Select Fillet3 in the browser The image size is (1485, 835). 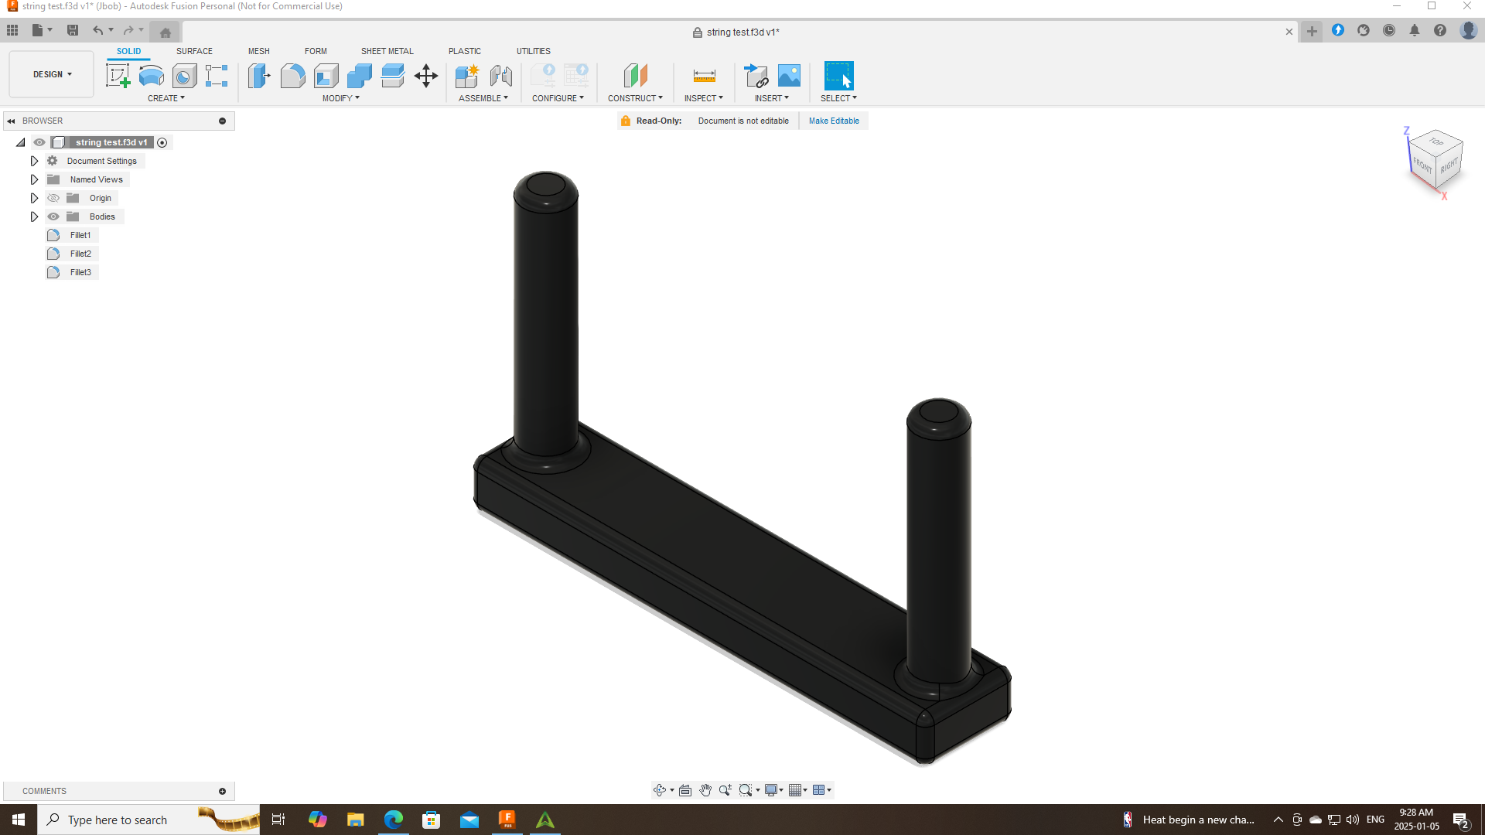click(x=80, y=272)
